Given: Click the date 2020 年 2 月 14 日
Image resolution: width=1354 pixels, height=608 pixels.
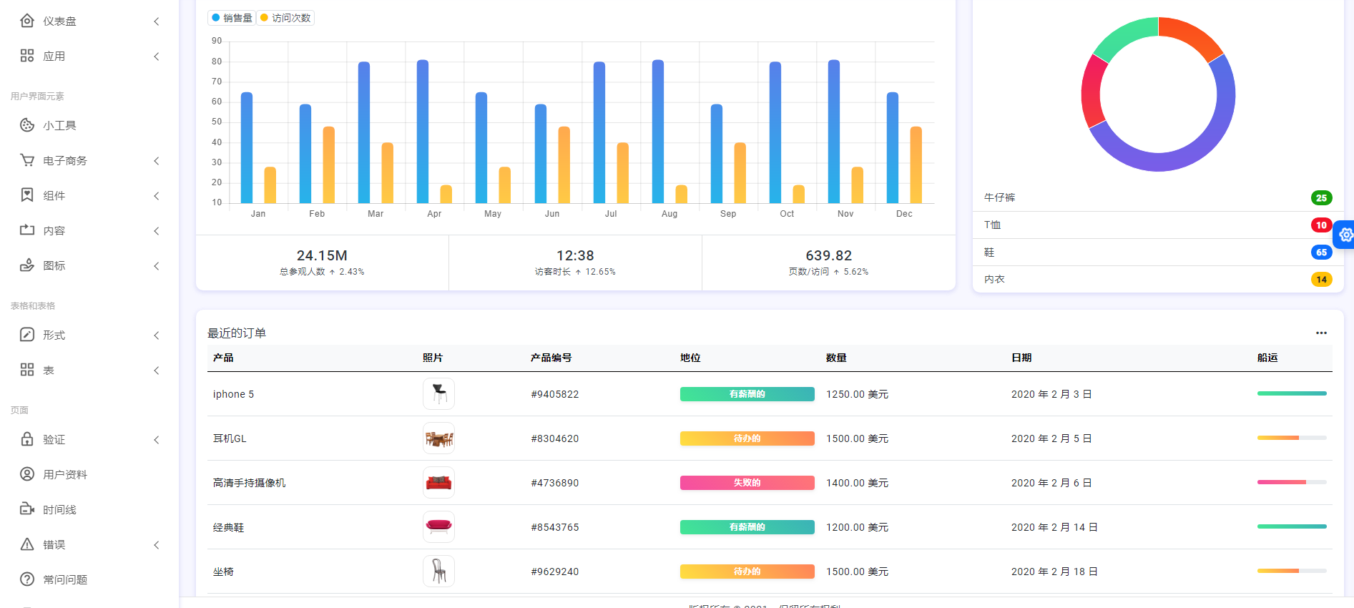Looking at the screenshot, I should 1054,527.
